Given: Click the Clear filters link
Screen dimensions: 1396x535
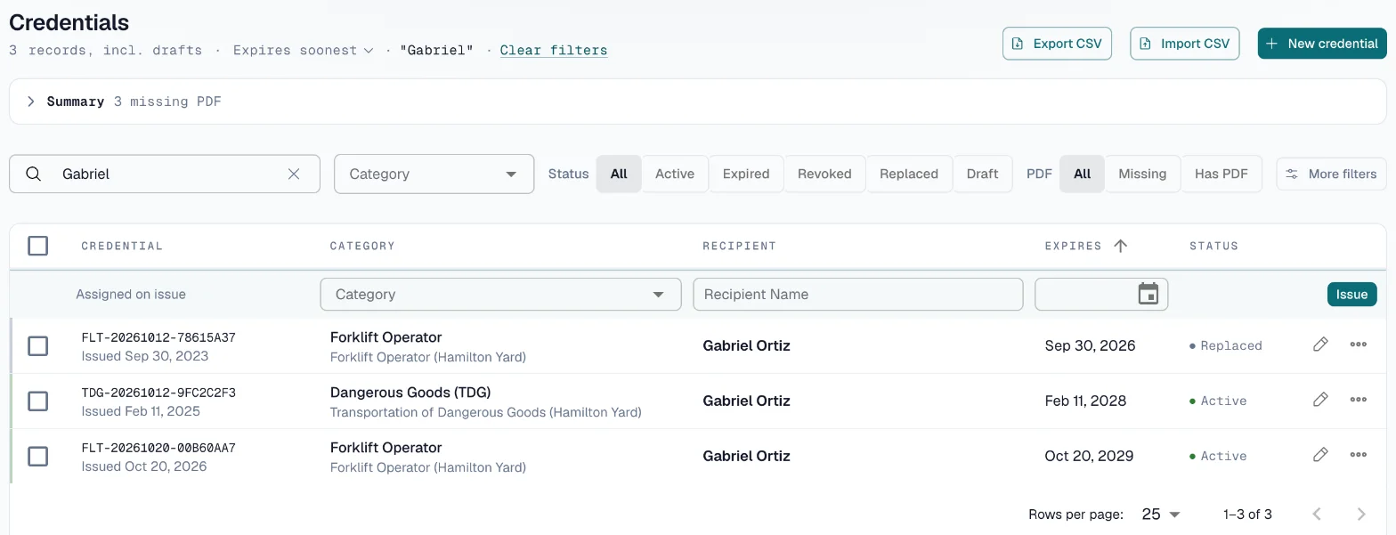Looking at the screenshot, I should pyautogui.click(x=554, y=51).
